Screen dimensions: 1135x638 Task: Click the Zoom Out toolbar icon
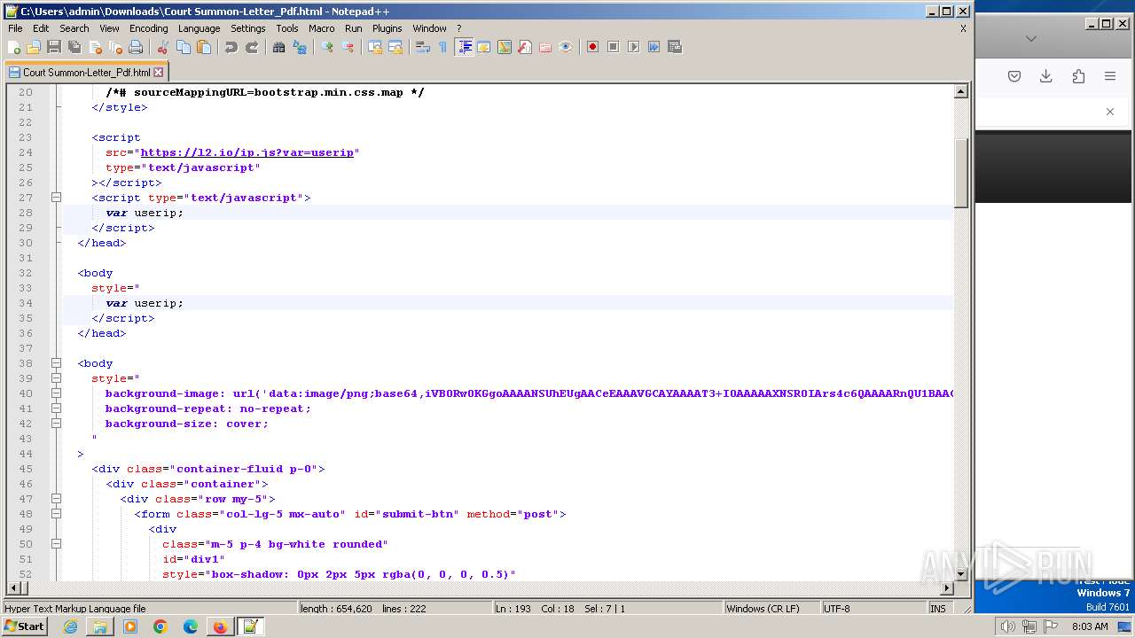tap(348, 47)
